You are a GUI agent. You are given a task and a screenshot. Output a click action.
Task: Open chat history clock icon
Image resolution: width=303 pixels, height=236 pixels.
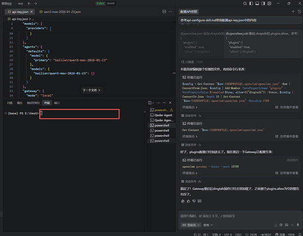[x=299, y=12]
